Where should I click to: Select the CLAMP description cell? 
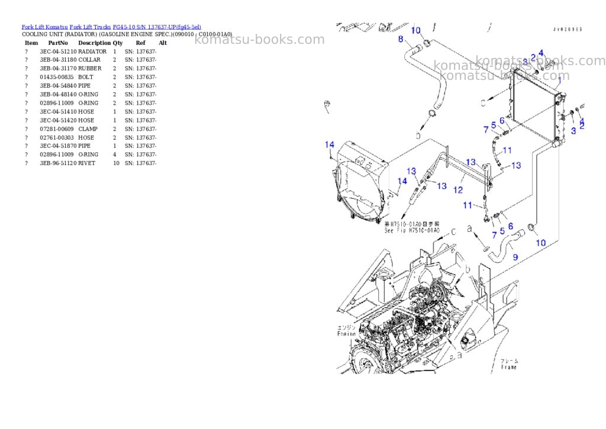tap(88, 129)
